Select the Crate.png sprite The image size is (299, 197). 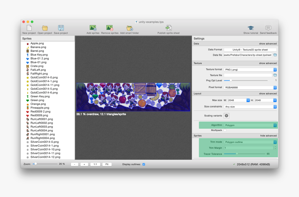click(x=37, y=66)
